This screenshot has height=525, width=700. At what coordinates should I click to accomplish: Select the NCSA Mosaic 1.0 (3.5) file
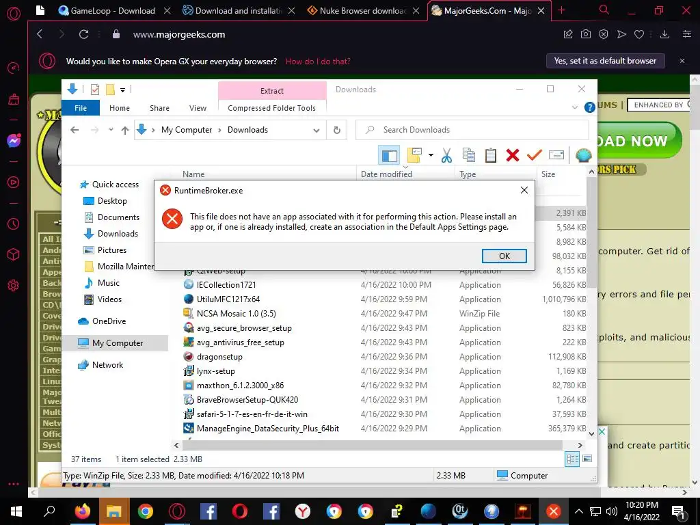236,313
